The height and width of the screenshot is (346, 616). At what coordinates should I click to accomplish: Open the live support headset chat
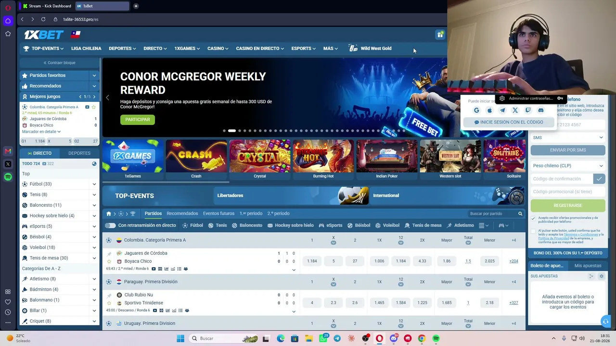click(605, 321)
